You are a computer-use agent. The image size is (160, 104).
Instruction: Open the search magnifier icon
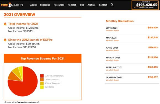(112, 5)
